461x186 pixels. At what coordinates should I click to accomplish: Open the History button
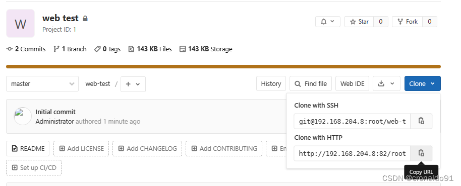click(x=271, y=84)
